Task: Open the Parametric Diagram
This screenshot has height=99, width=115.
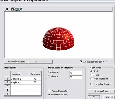Action: point(16,62)
